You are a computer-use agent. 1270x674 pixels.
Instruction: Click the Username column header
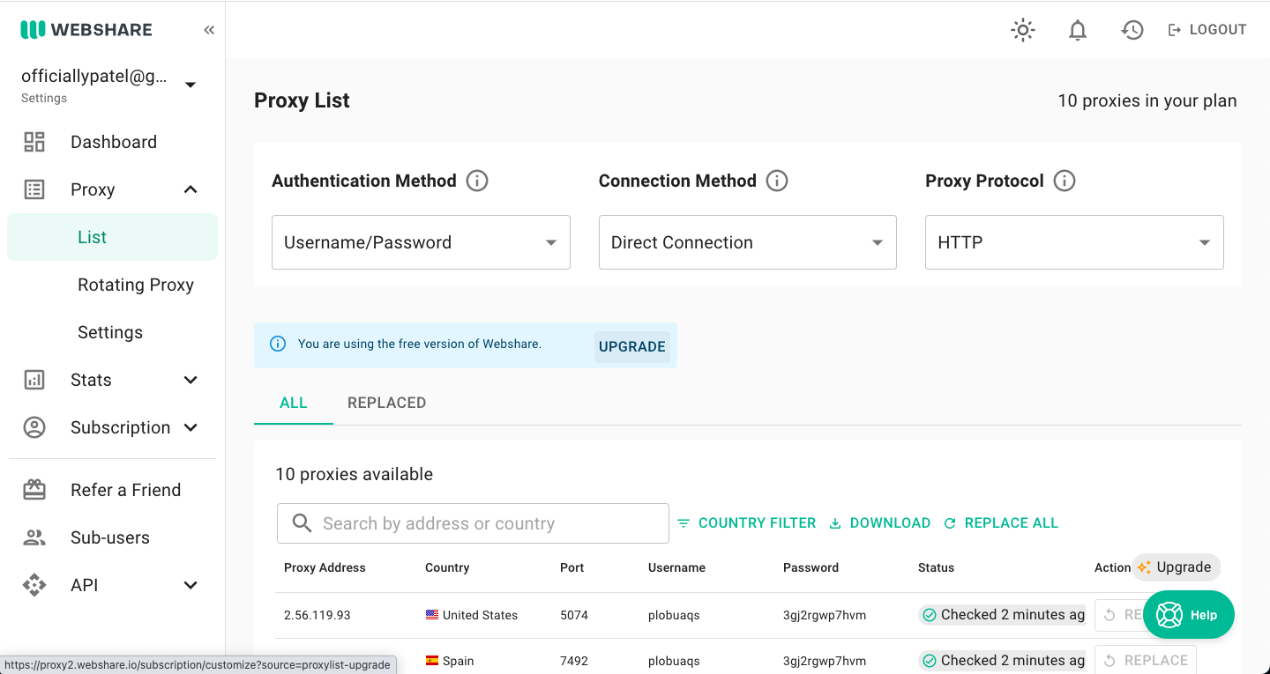676,567
